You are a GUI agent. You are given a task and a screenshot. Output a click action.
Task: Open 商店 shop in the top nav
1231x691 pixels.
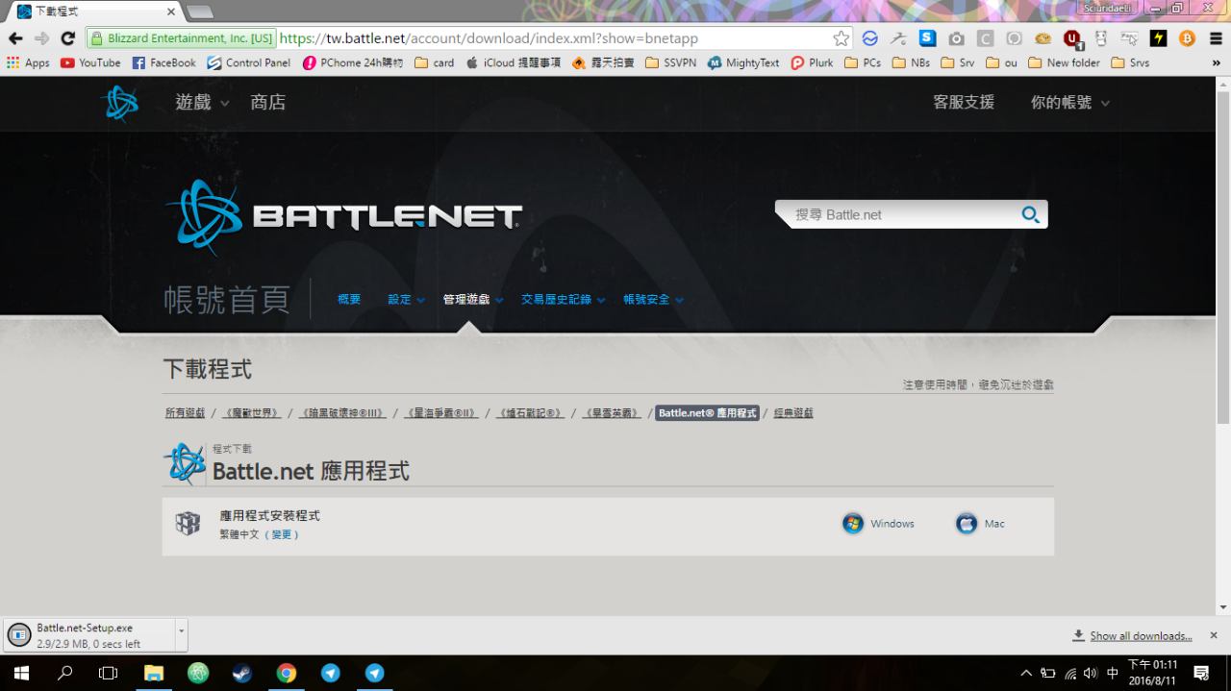267,102
